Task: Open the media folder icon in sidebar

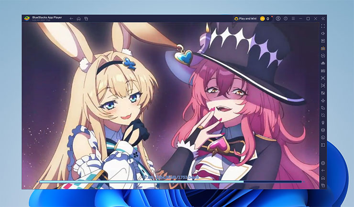Action: pos(323,93)
